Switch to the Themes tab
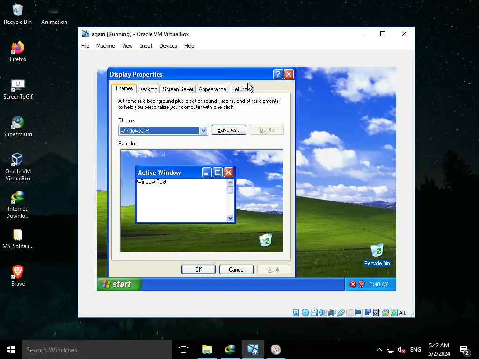The width and height of the screenshot is (479, 359). pos(124,88)
